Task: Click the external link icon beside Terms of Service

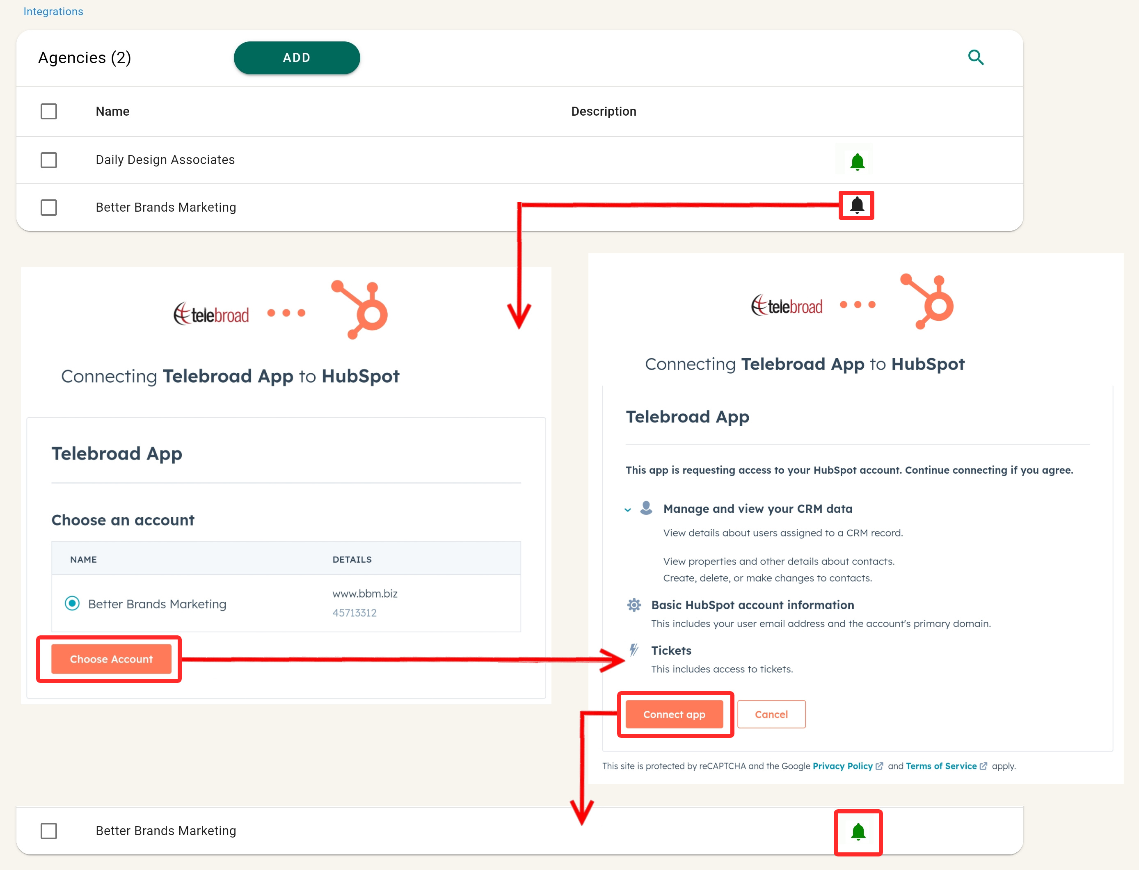Action: [x=983, y=766]
